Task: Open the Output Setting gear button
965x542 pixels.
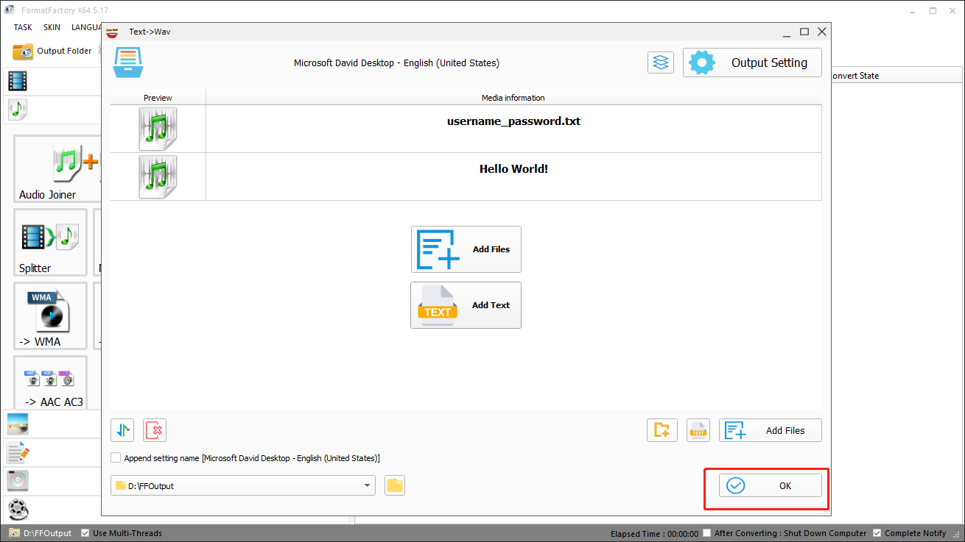Action: [x=752, y=63]
